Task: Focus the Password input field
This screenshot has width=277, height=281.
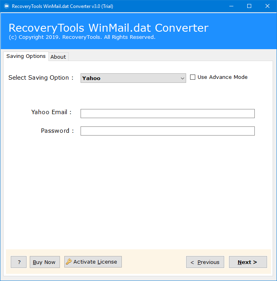Action: pos(167,131)
